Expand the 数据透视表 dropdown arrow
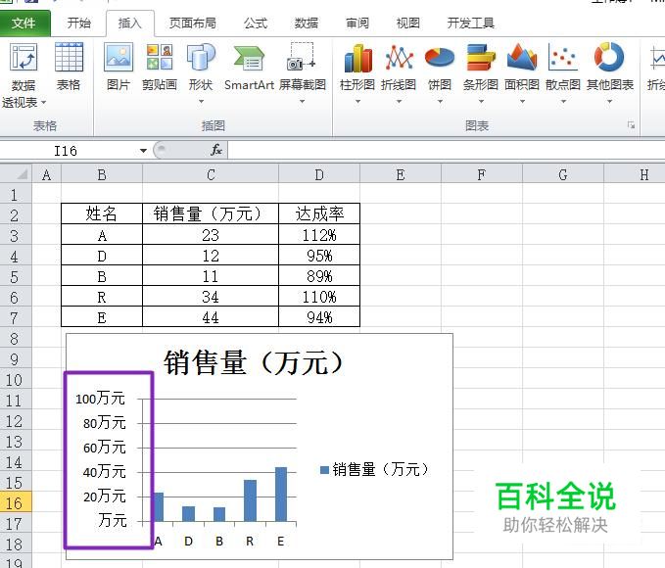Screen dimensions: 665x568 point(43,103)
